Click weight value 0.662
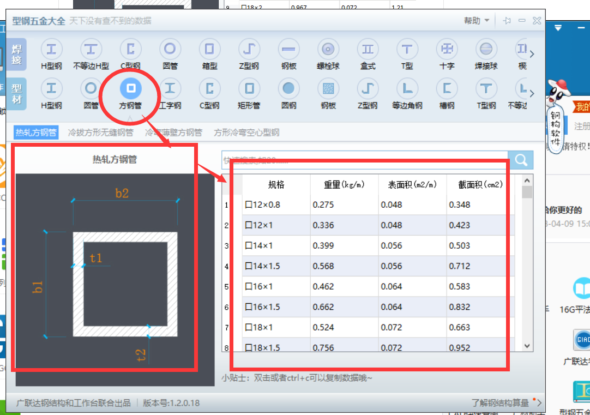The image size is (590, 415). pos(323,307)
